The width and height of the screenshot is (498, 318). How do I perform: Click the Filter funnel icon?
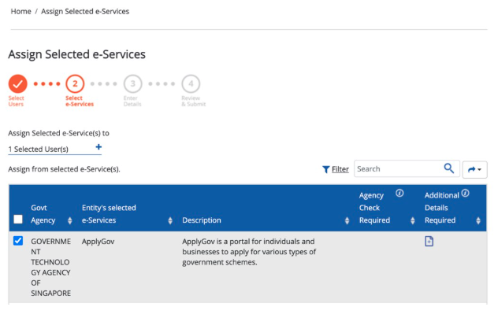tap(325, 169)
